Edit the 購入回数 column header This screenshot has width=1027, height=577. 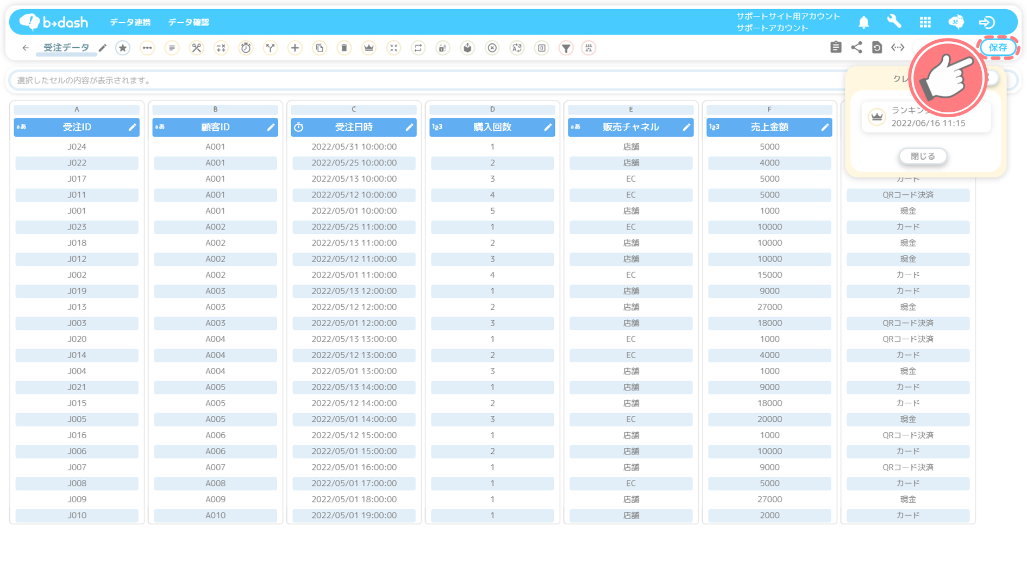(548, 127)
